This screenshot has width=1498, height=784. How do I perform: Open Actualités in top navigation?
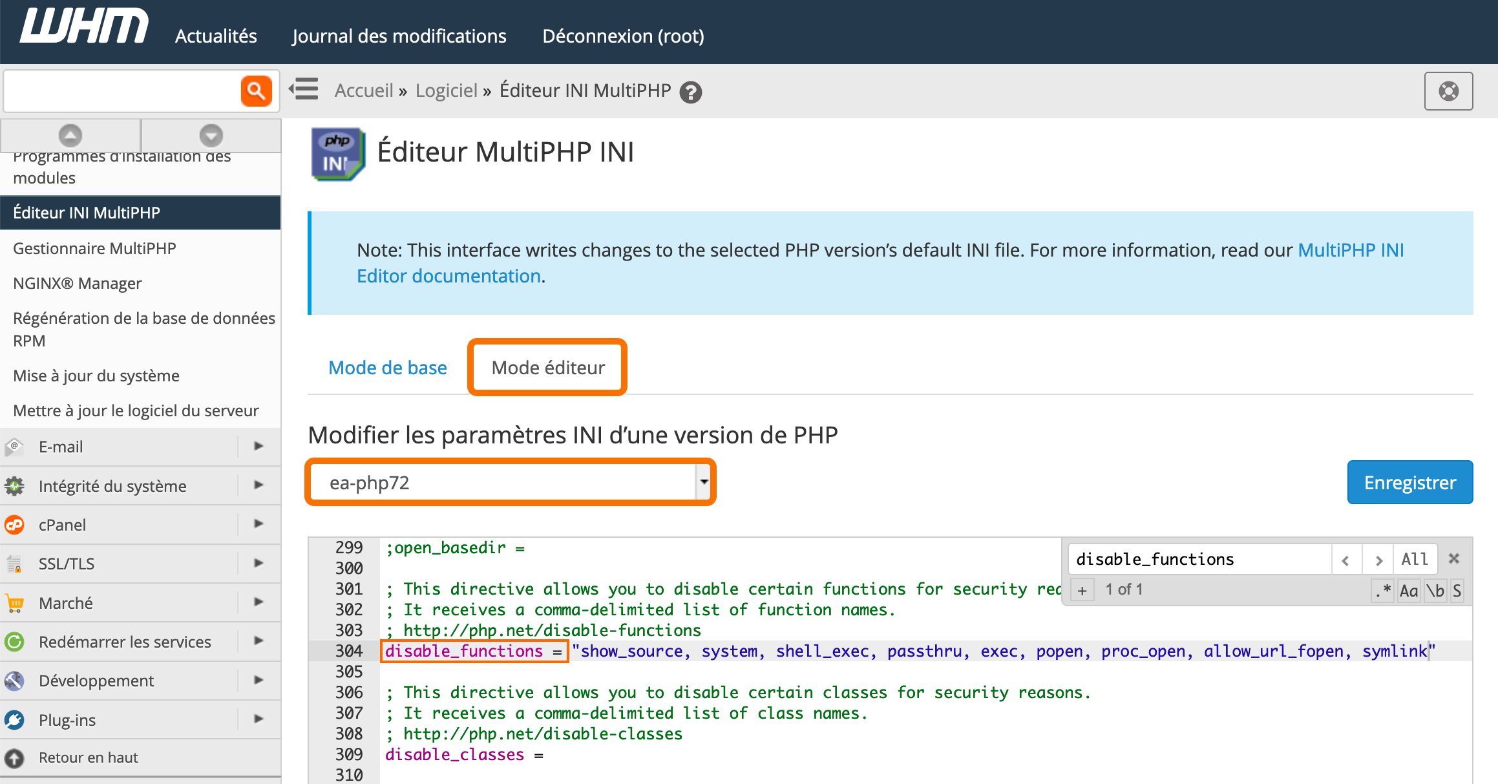(216, 36)
